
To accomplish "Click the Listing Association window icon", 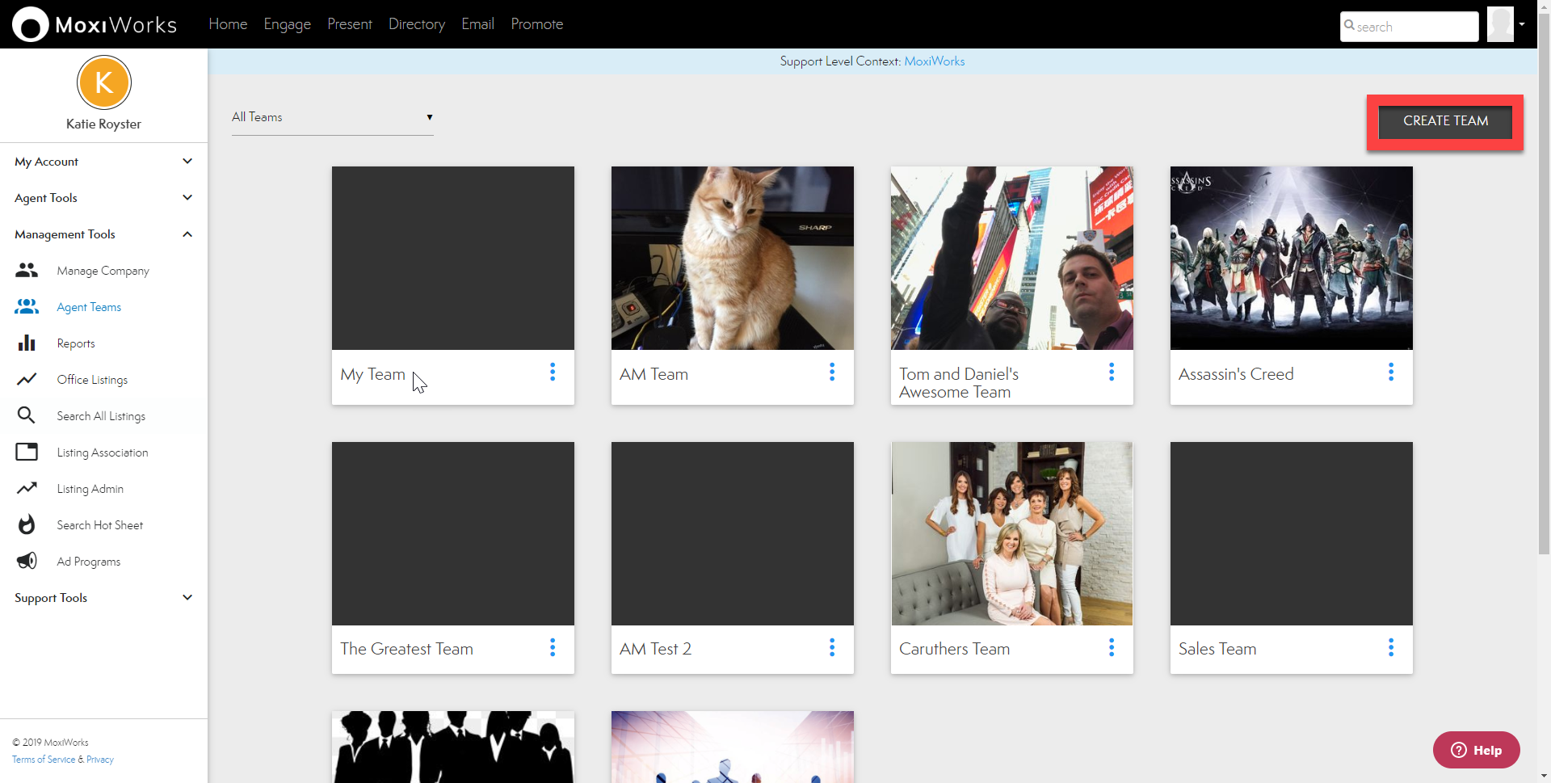I will click(27, 452).
